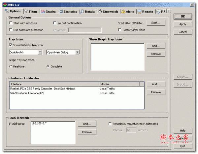
Task: Select WAN Network Interface (IP) row
Action: click(x=77, y=93)
